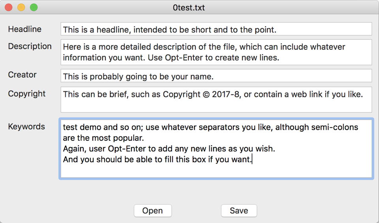Select the Creator input field
The width and height of the screenshot is (379, 223).
click(216, 76)
